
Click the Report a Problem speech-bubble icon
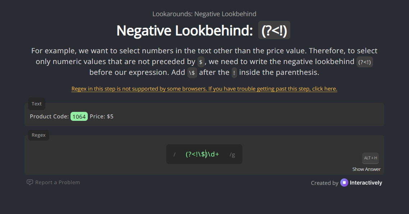pos(30,182)
